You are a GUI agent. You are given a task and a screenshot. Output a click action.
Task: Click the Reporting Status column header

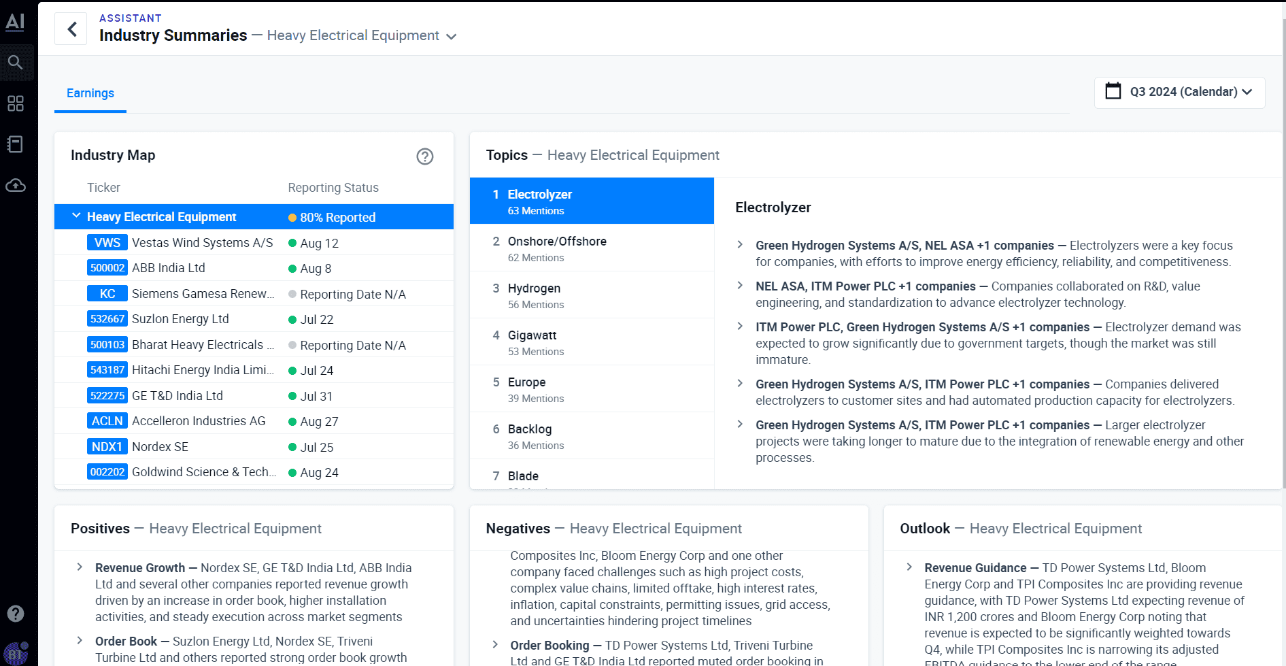[x=333, y=188]
